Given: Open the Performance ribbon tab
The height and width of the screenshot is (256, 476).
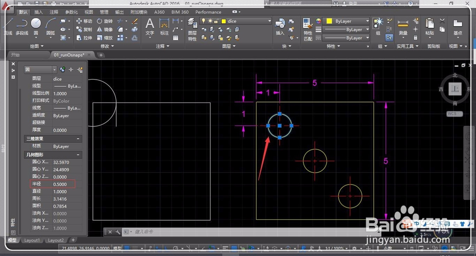Looking at the screenshot, I should [x=208, y=12].
